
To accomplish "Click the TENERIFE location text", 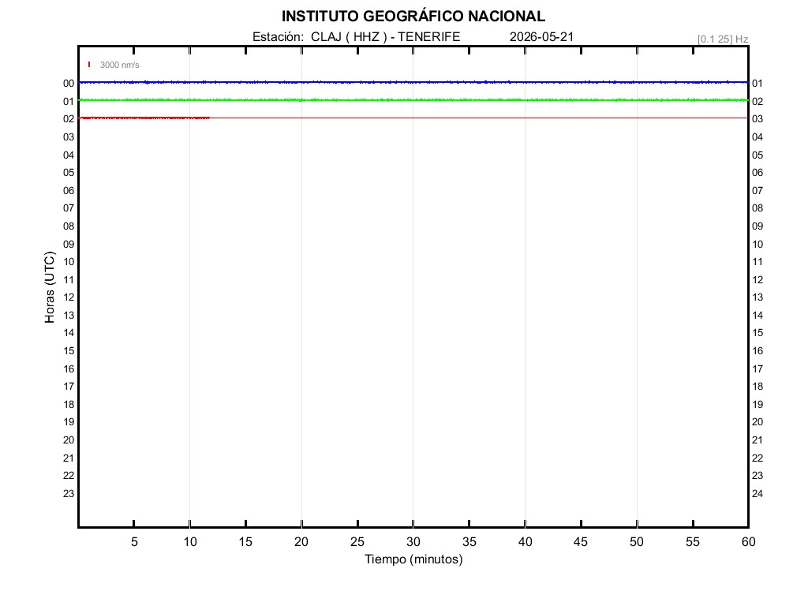I will [x=428, y=36].
